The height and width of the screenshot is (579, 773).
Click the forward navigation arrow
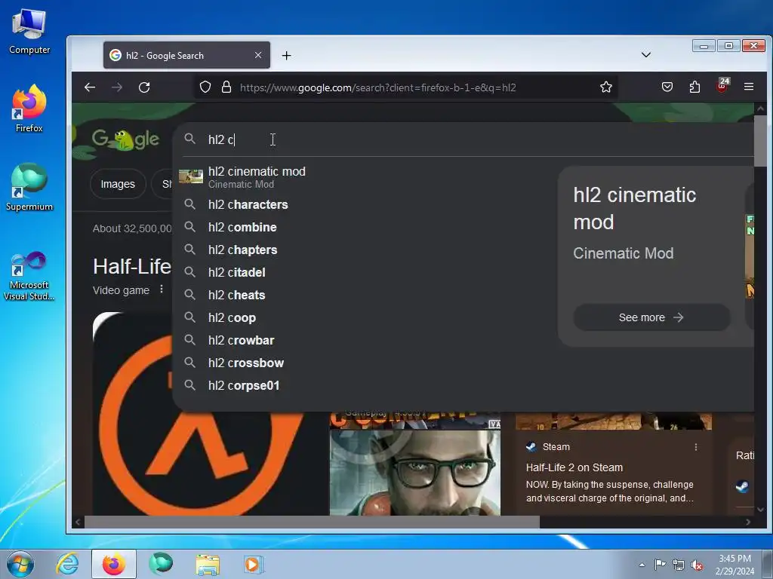[x=117, y=87]
